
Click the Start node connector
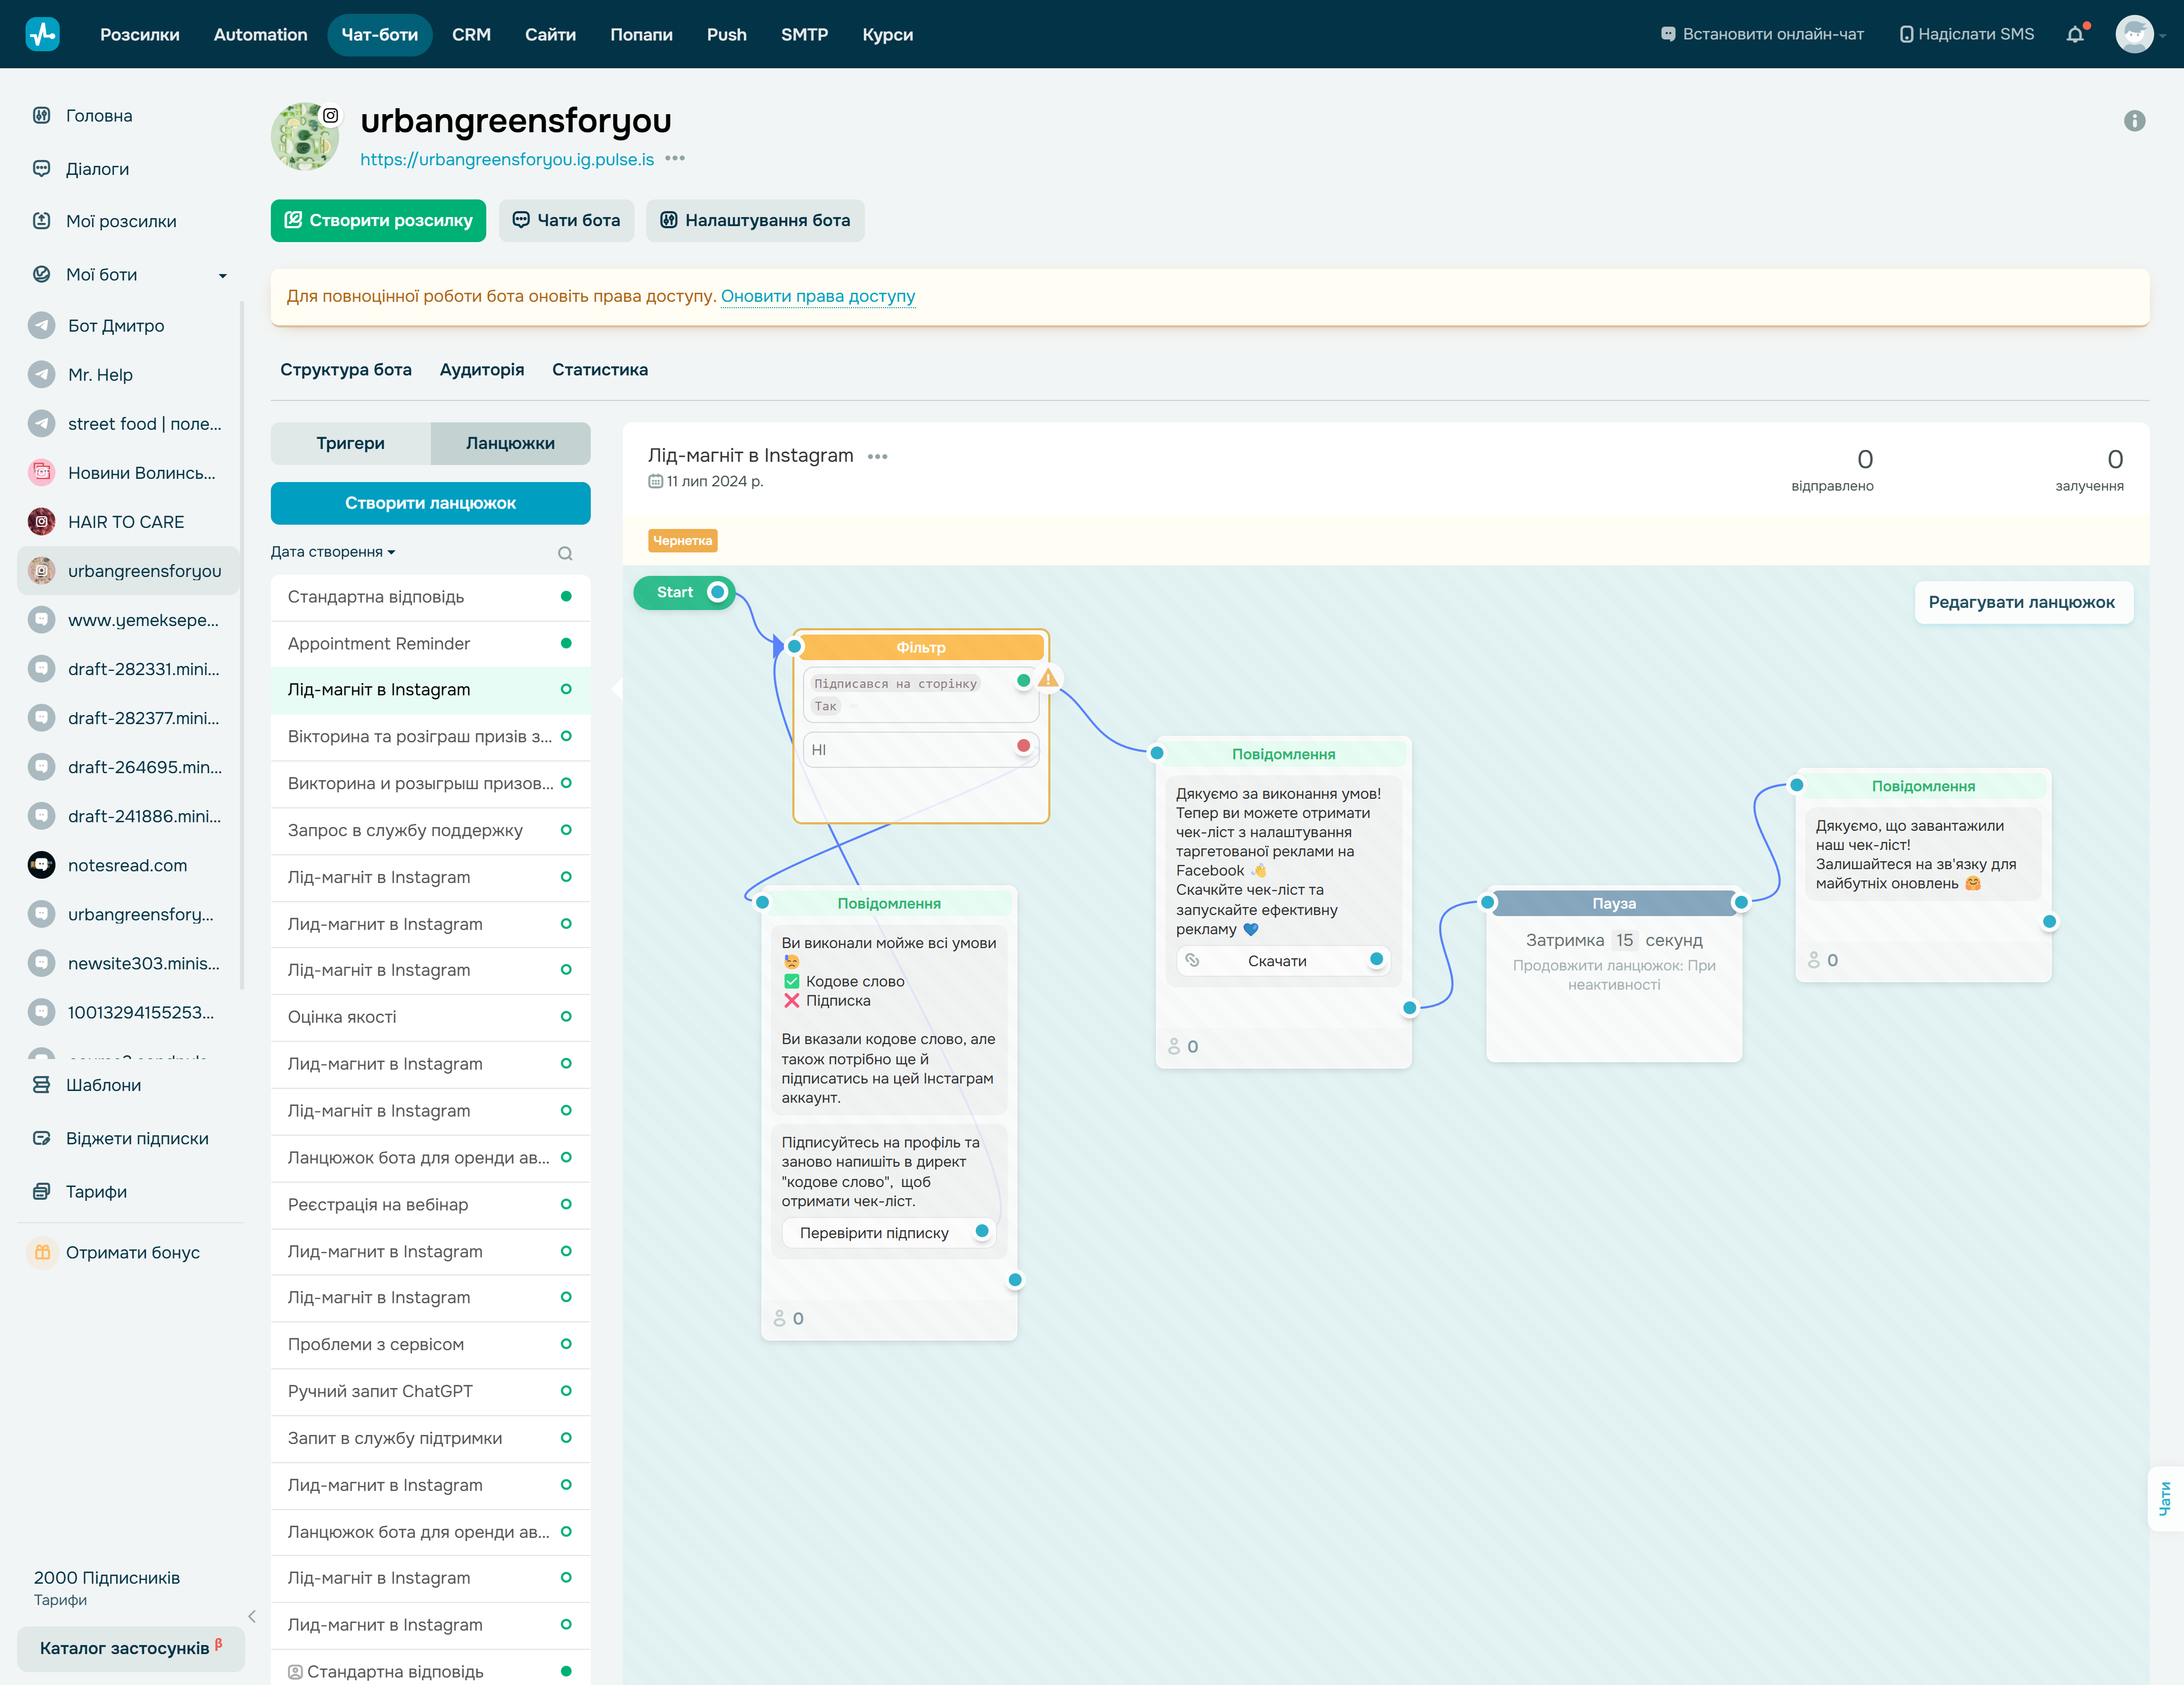pyautogui.click(x=717, y=592)
